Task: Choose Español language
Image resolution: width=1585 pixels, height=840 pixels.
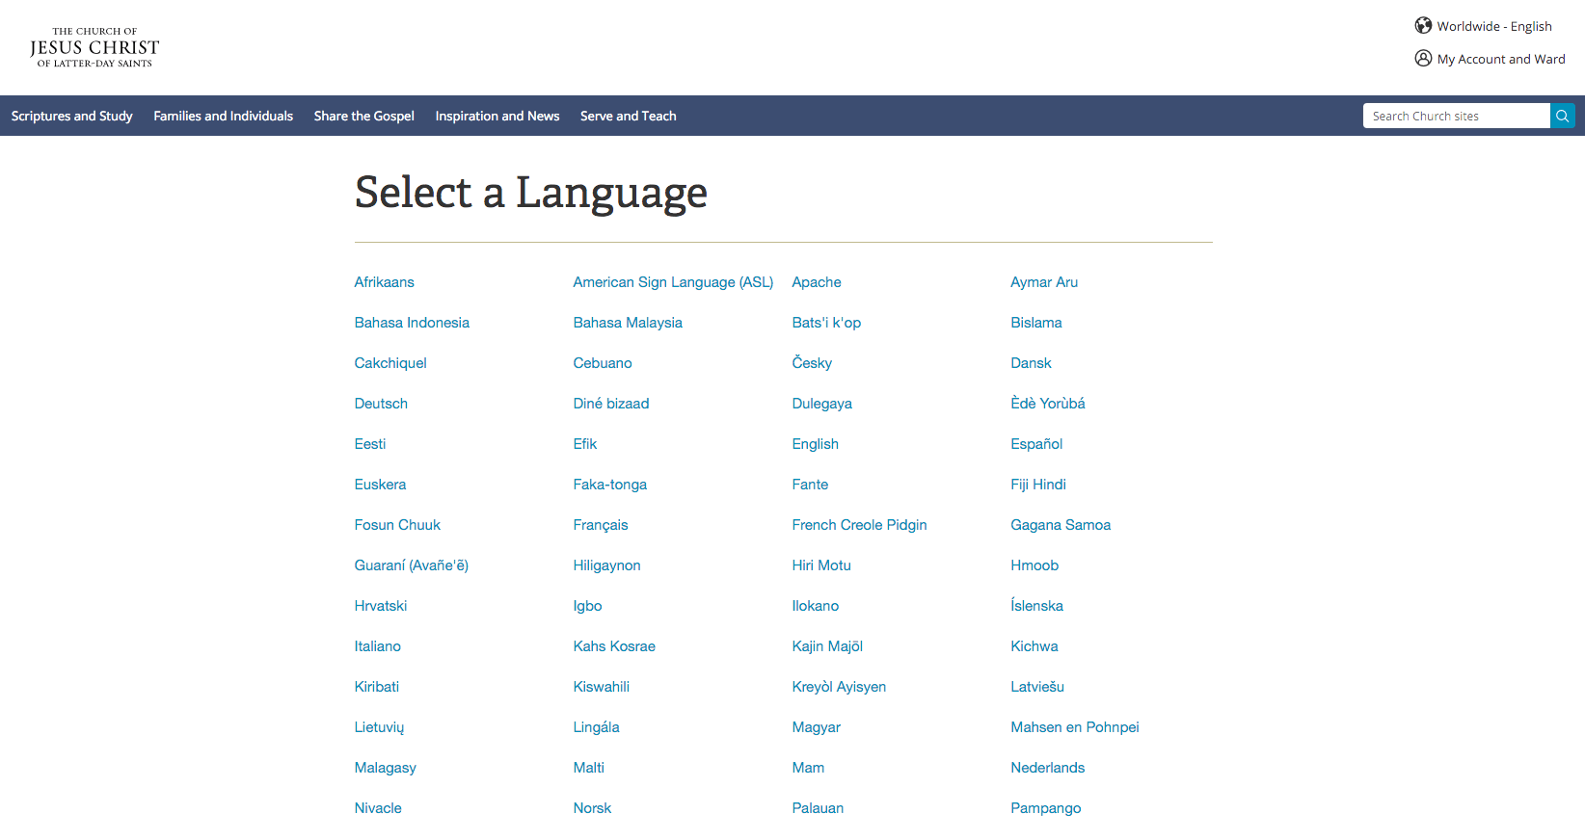Action: [1036, 444]
